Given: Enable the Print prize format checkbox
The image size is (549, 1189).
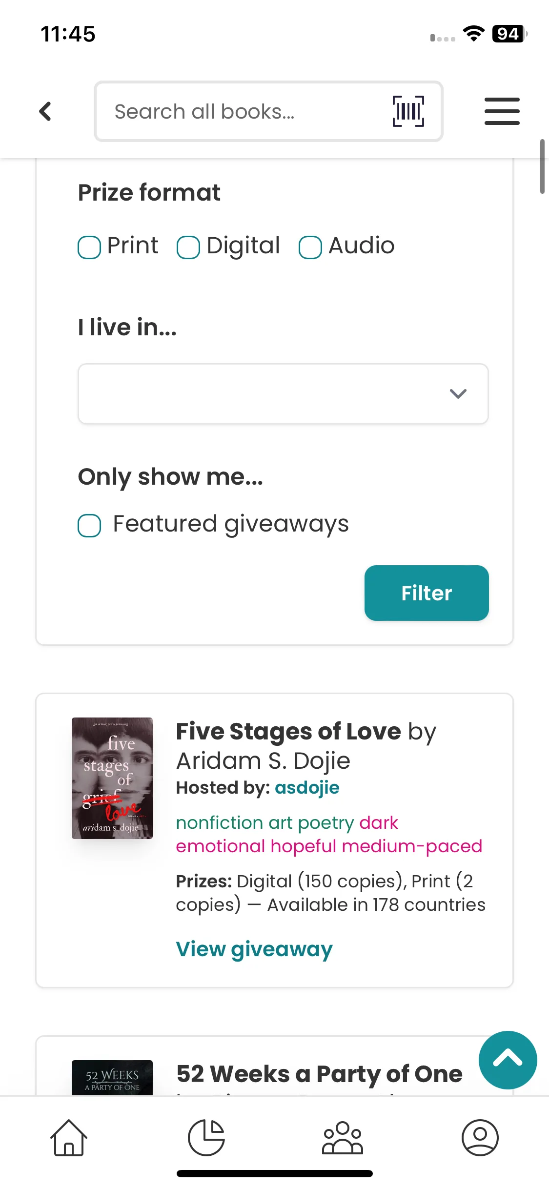Looking at the screenshot, I should coord(89,247).
